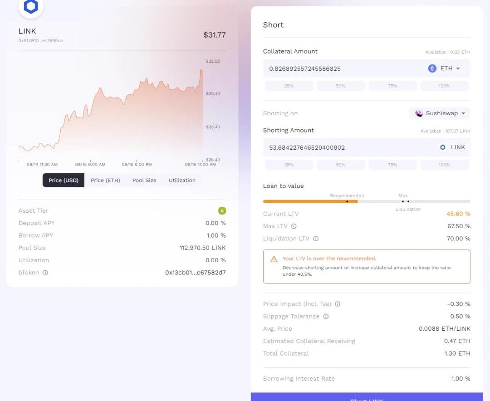Open the ETH collateral token dropdown
This screenshot has width=490, height=401.
444,68
